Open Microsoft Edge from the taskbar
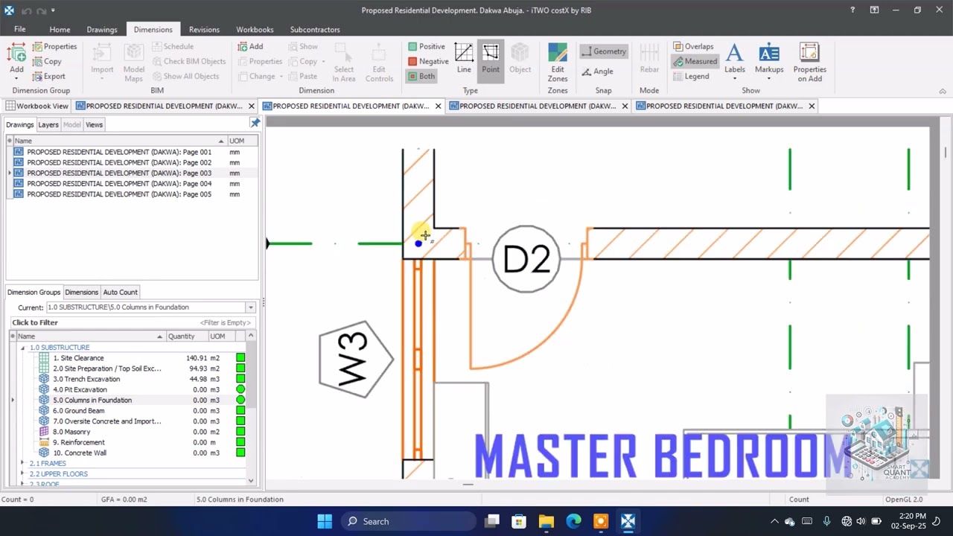The image size is (953, 536). click(x=573, y=521)
